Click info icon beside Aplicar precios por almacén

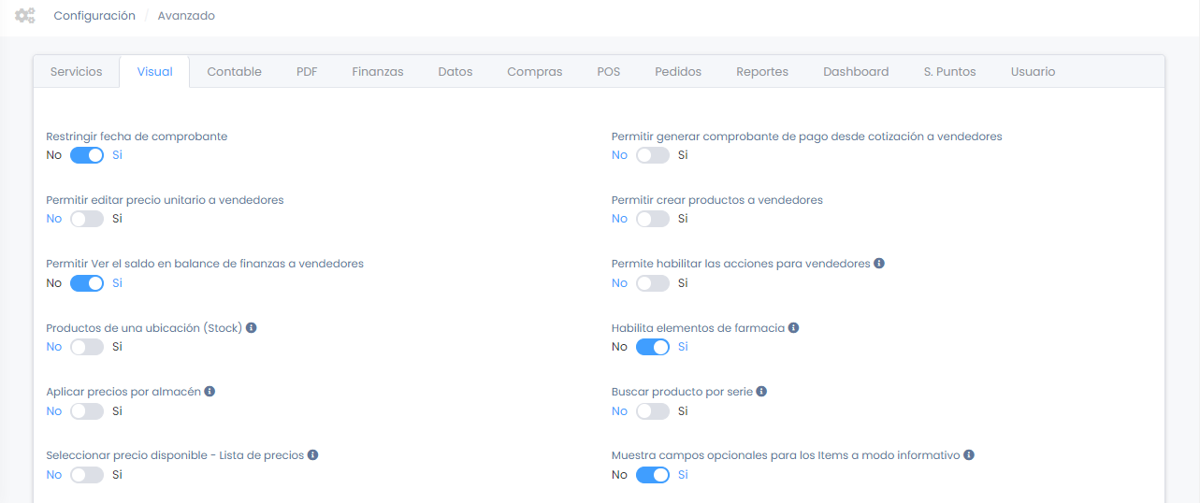click(210, 392)
